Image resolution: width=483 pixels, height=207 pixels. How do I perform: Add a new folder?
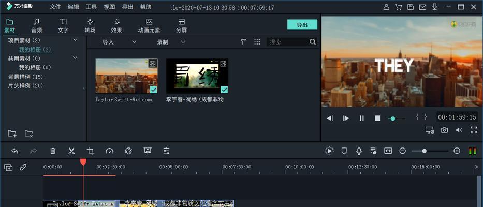pos(12,134)
